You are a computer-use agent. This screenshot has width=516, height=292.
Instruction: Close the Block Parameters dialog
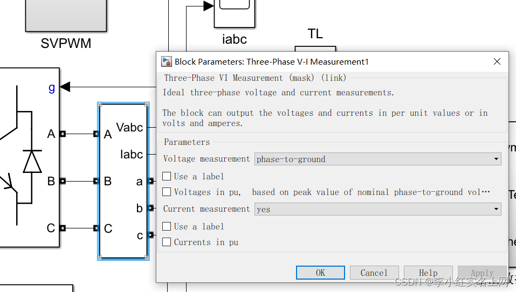pyautogui.click(x=497, y=62)
